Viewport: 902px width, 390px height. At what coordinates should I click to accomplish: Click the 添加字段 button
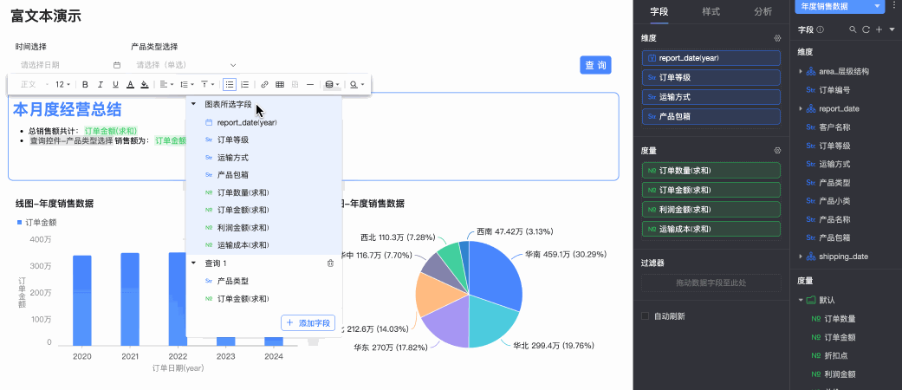(x=308, y=322)
